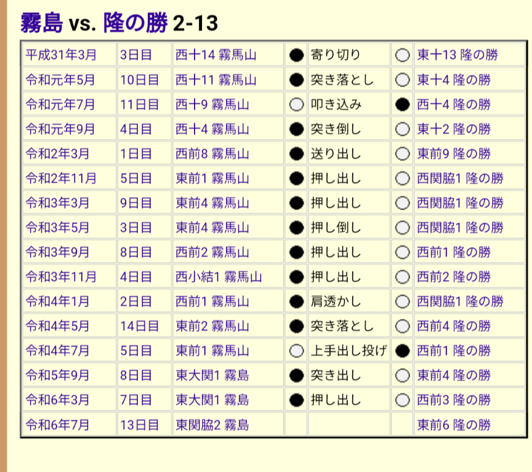Select the 西前8 霧馬山 rank link
The height and width of the screenshot is (472, 532).
pos(212,154)
